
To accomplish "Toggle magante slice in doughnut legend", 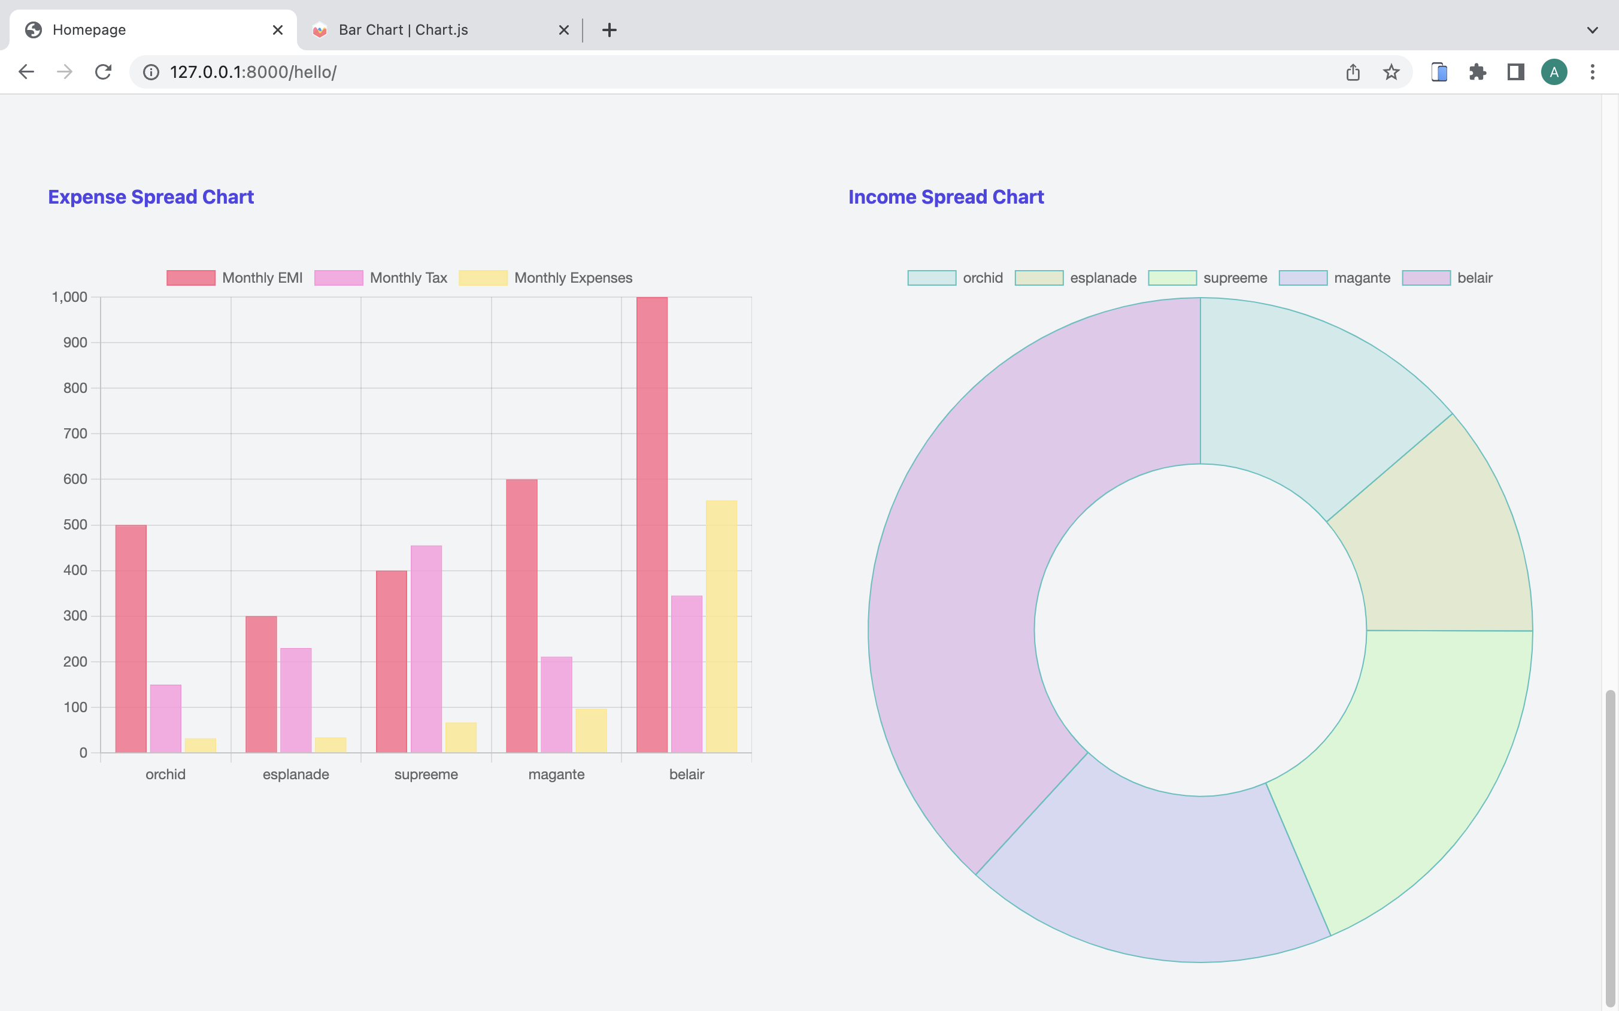I will [x=1334, y=277].
